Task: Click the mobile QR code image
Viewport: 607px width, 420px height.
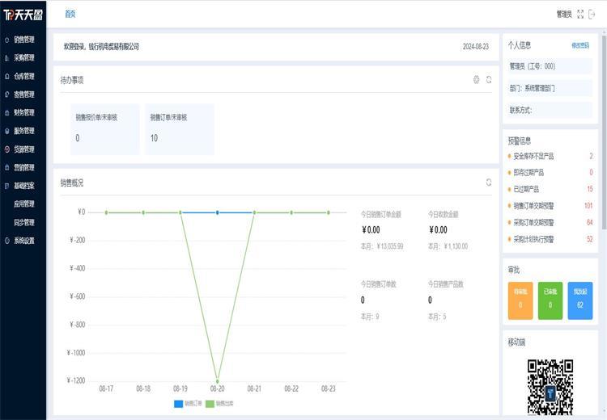Action: (550, 388)
